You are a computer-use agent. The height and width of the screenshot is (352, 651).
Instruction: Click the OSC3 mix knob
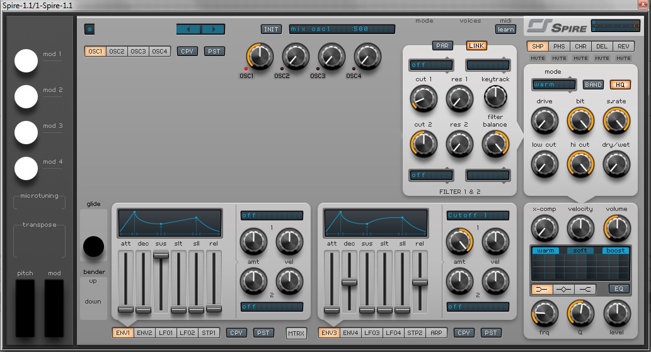tap(331, 57)
